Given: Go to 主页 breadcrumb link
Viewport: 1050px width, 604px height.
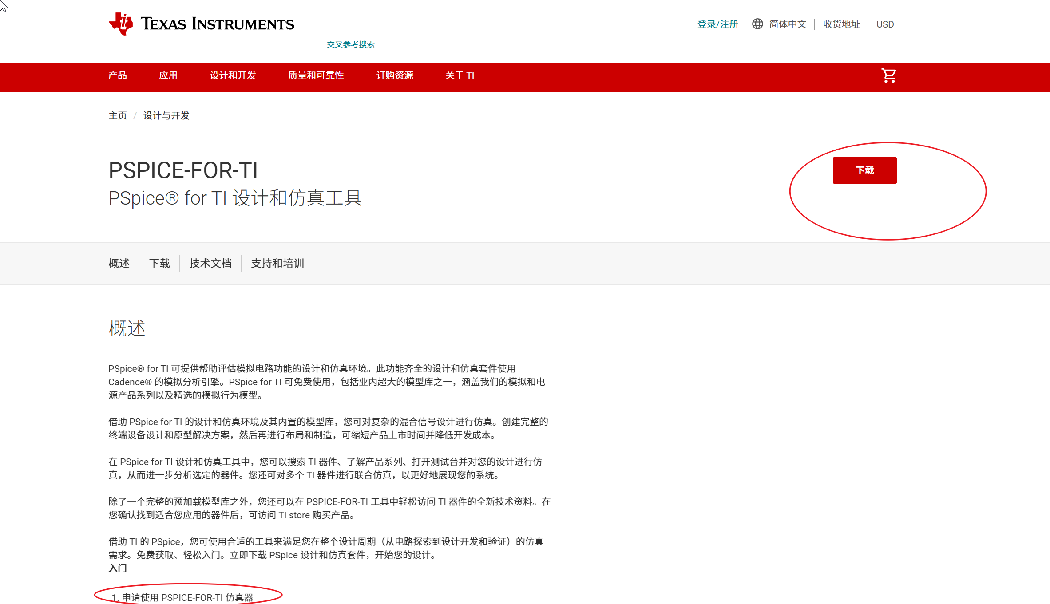Looking at the screenshot, I should [118, 115].
